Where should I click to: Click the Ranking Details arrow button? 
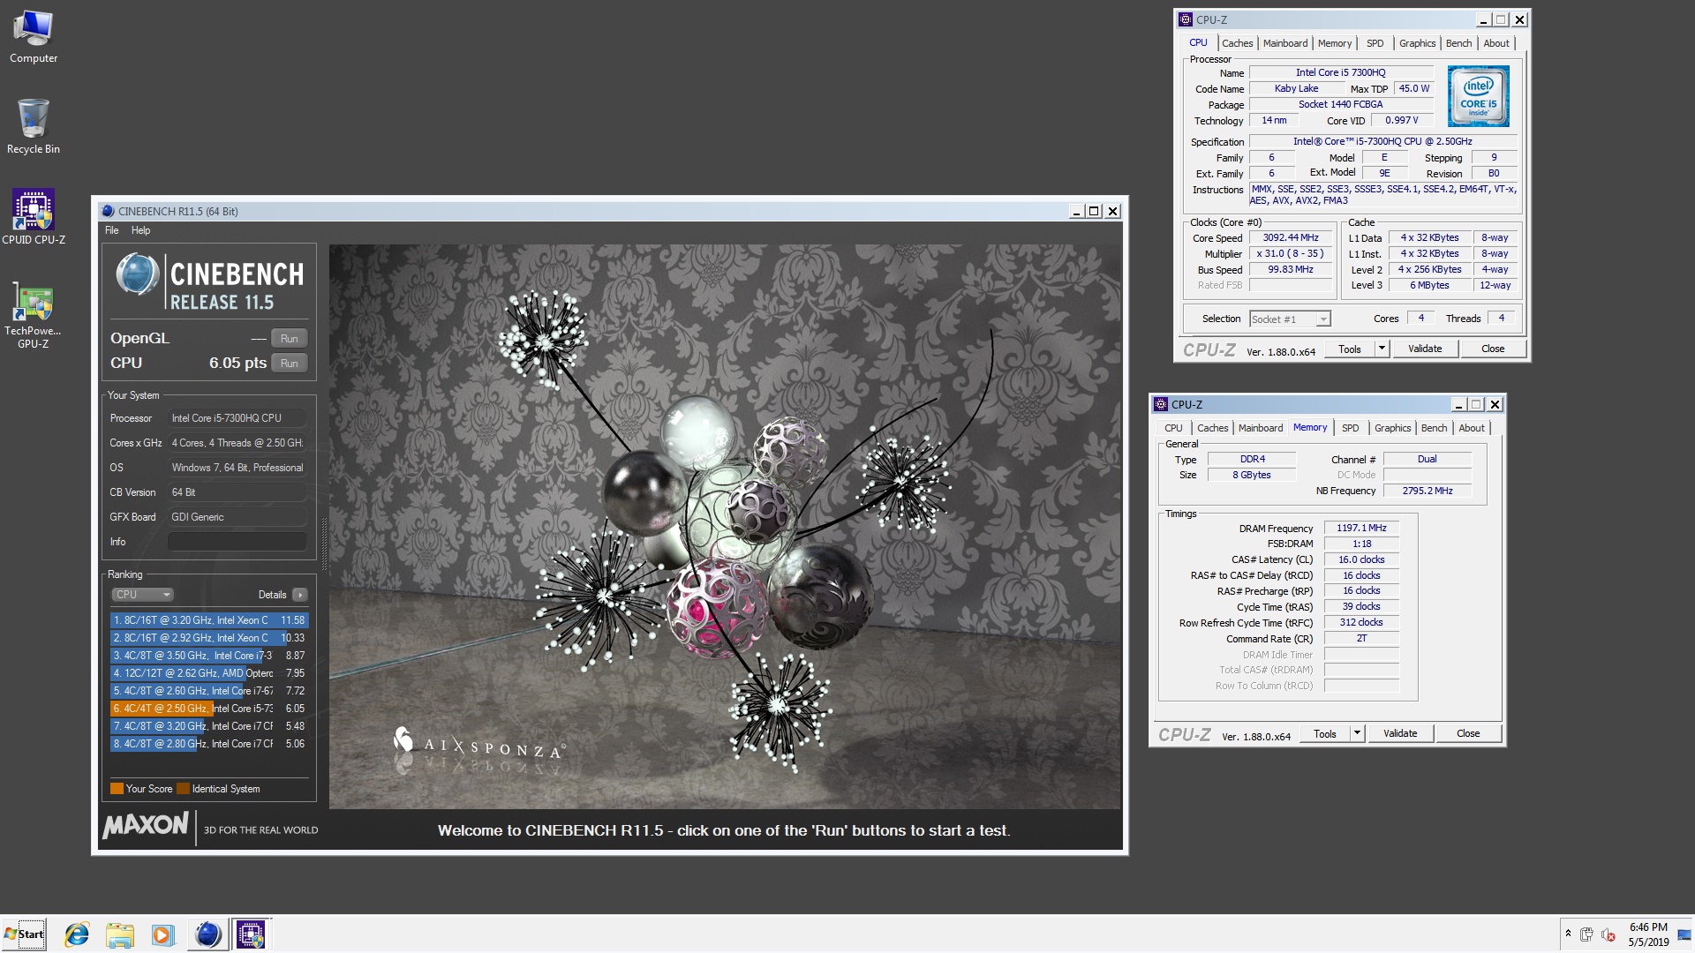pos(300,595)
